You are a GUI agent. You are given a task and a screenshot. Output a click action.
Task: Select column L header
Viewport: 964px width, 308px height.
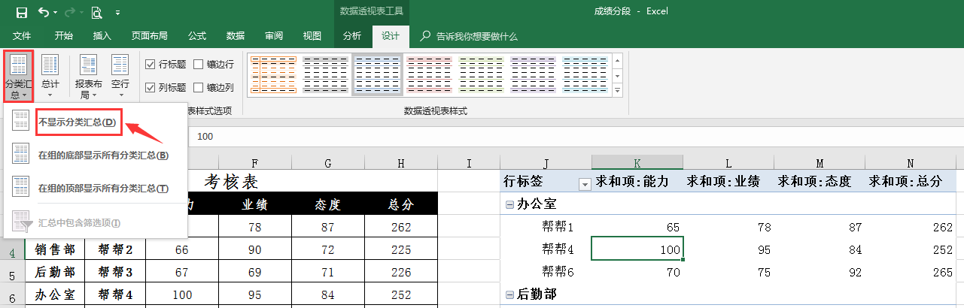(728, 162)
